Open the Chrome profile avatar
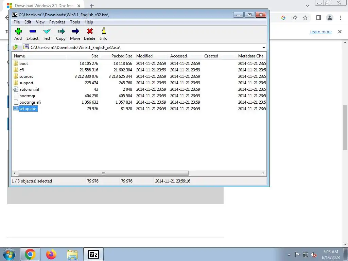The image size is (348, 261). coord(330,18)
